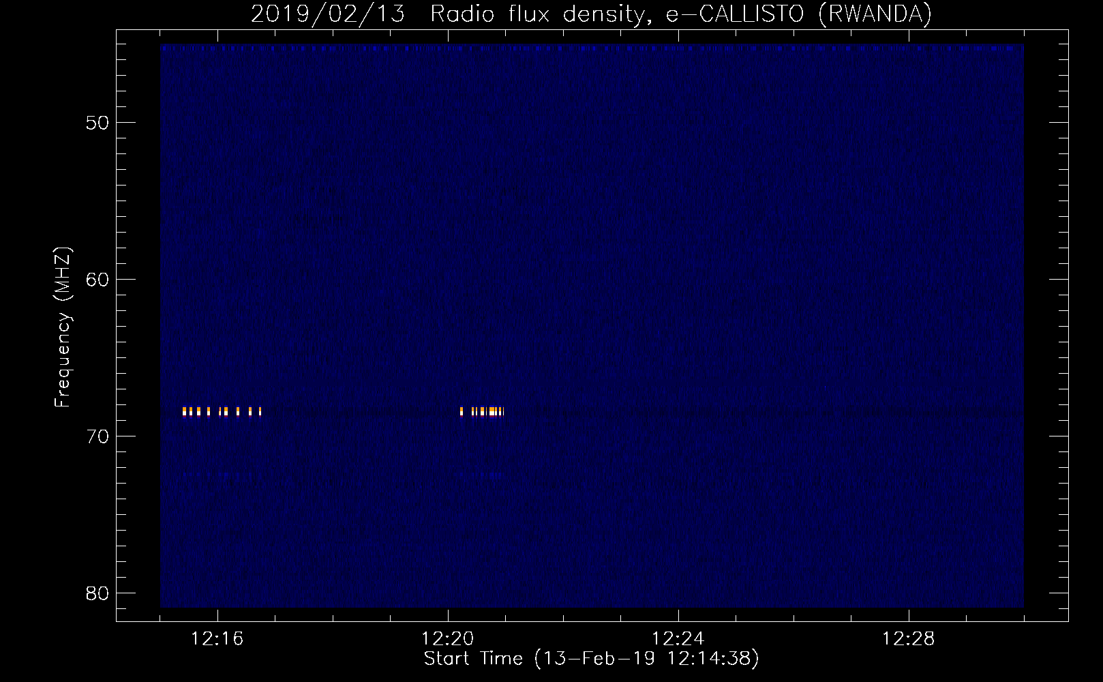Click the 60 MHz frequency tick label

coord(97,280)
